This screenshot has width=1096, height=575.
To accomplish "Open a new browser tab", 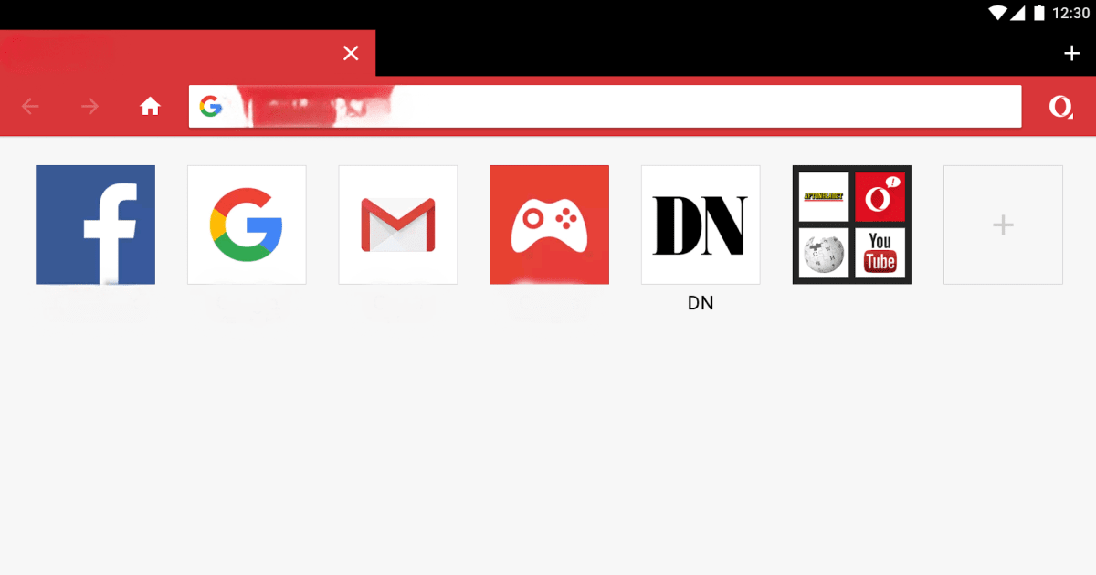I will (1071, 52).
